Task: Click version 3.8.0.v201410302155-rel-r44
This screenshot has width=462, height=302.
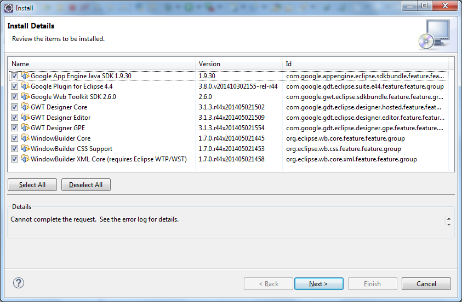Action: point(238,86)
